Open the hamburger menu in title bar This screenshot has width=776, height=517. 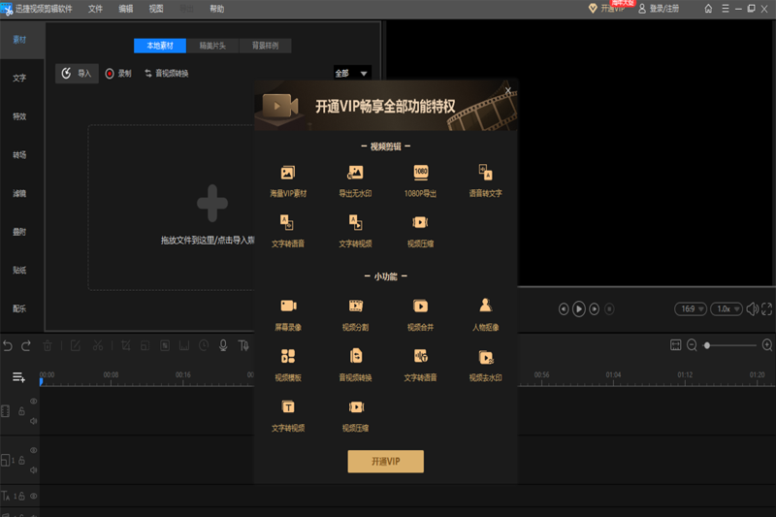(725, 9)
